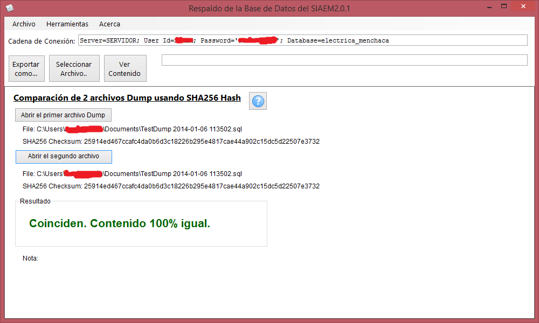Maximize the SIAEM backup window

pyautogui.click(x=504, y=6)
